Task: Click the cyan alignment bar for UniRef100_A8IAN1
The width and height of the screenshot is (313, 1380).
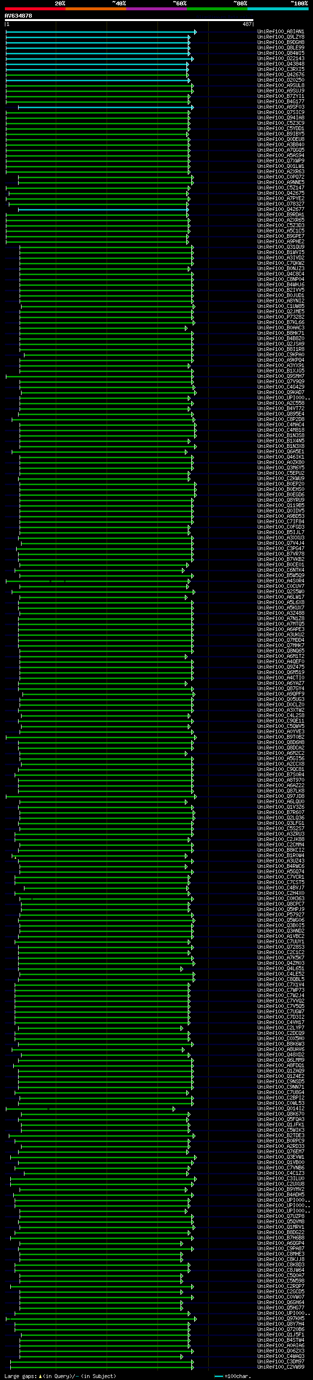Action: (101, 32)
